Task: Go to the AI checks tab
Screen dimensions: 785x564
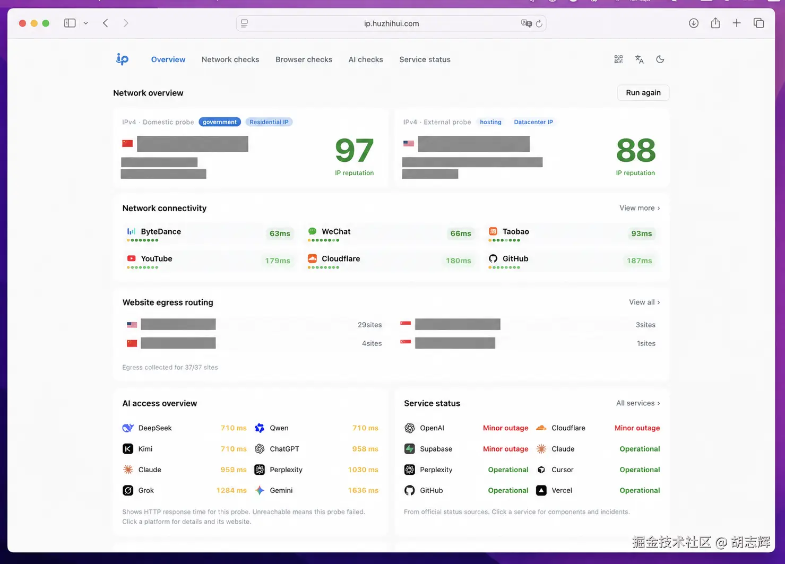Action: pos(366,59)
